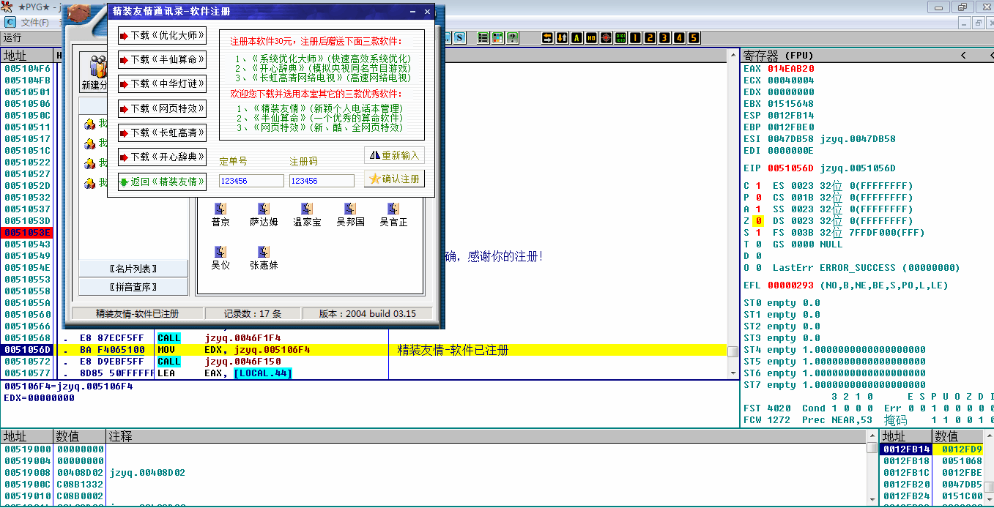Open the colored grid appearance toolbar icon
This screenshot has width=994, height=508.
click(x=499, y=37)
